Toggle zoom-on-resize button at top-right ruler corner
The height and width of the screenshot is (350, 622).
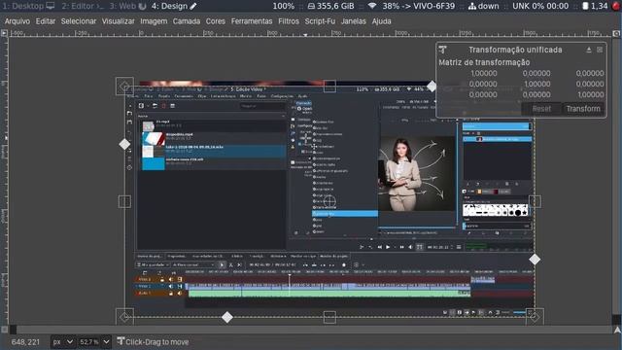coord(616,34)
